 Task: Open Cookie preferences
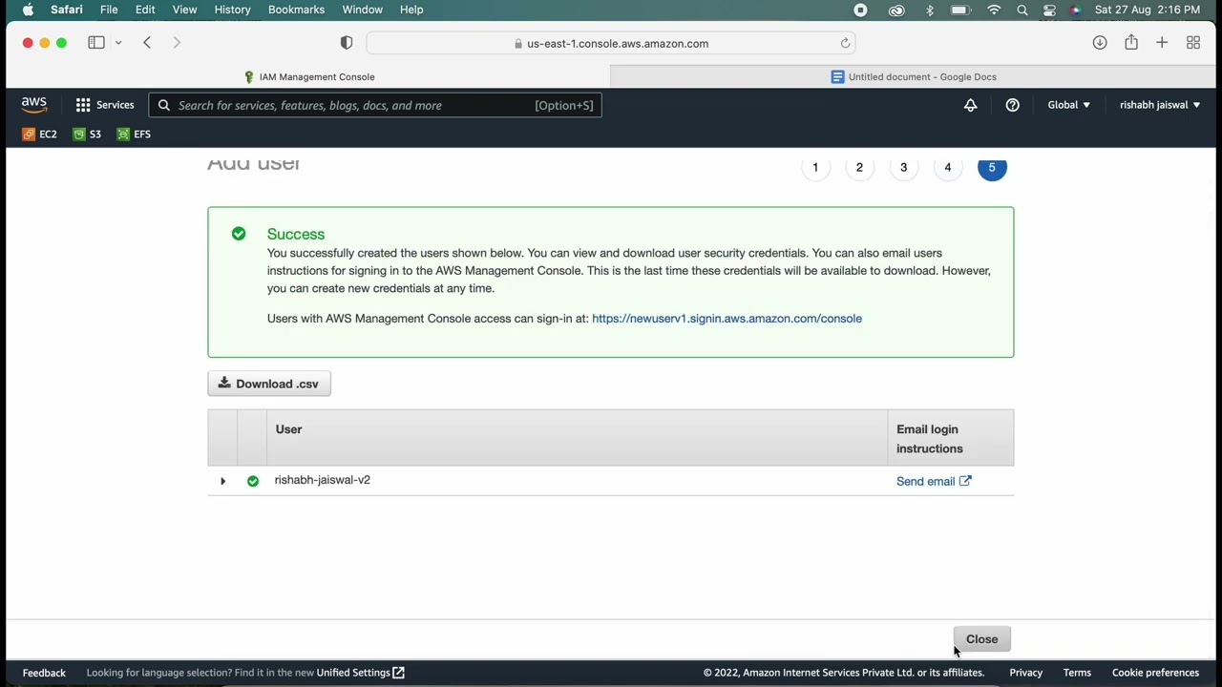[1155, 673]
